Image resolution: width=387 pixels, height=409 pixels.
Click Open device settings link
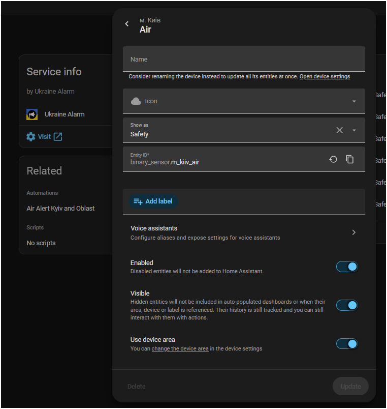tap(325, 76)
